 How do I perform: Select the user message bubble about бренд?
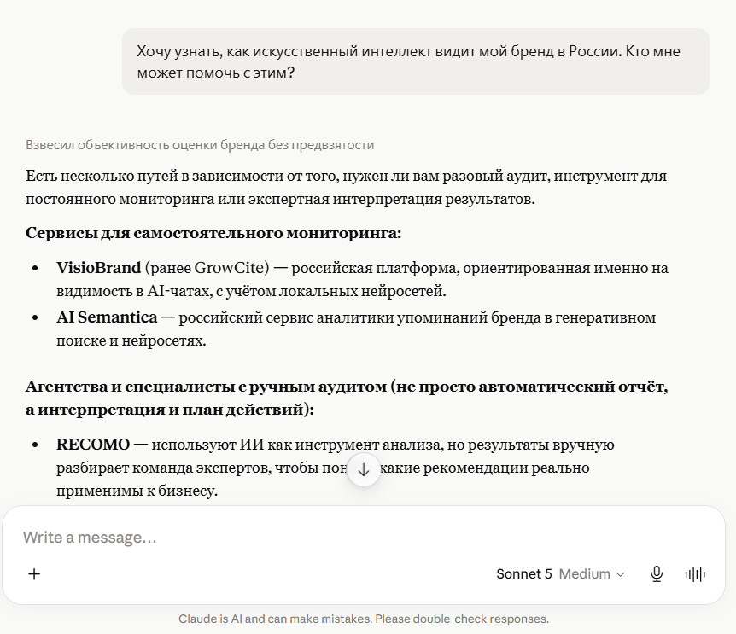416,61
